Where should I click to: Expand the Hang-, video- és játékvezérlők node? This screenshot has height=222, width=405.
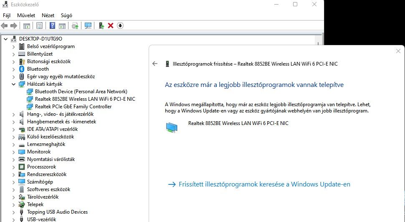click(x=13, y=114)
